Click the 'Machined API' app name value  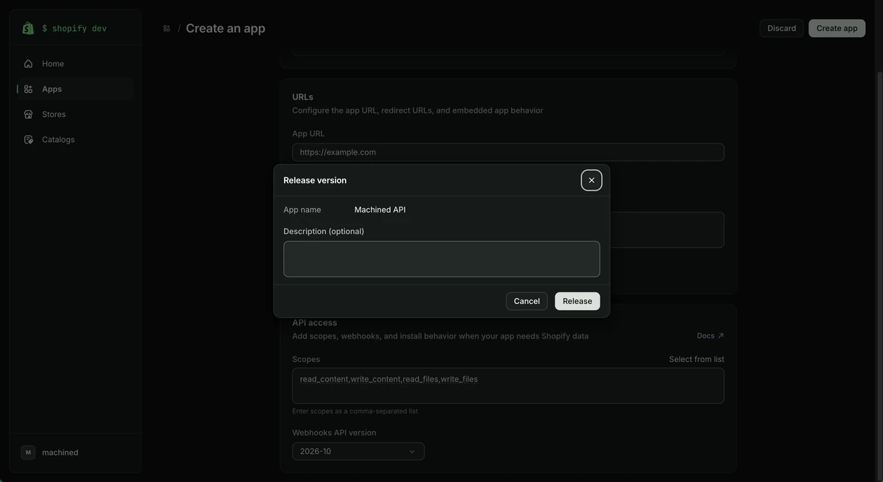click(x=380, y=210)
